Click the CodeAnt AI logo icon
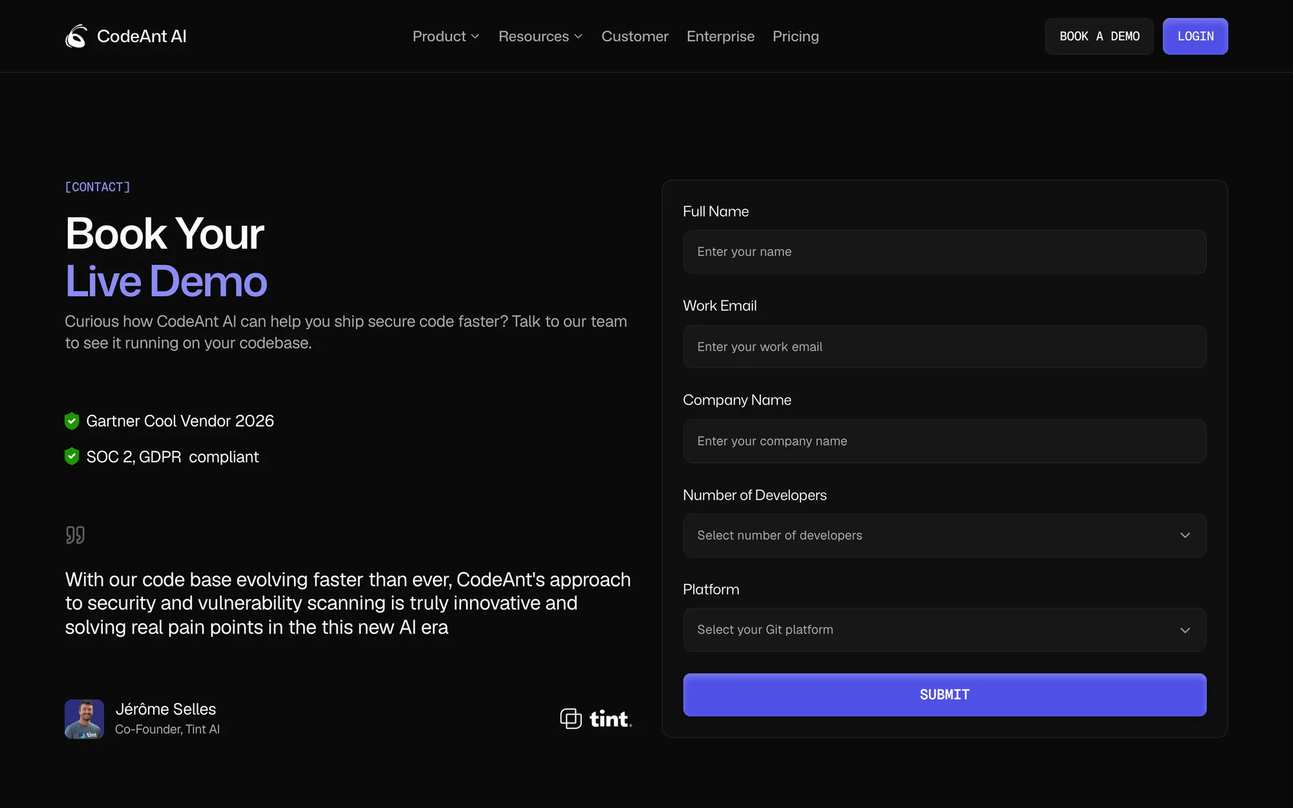The height and width of the screenshot is (808, 1293). tap(76, 36)
